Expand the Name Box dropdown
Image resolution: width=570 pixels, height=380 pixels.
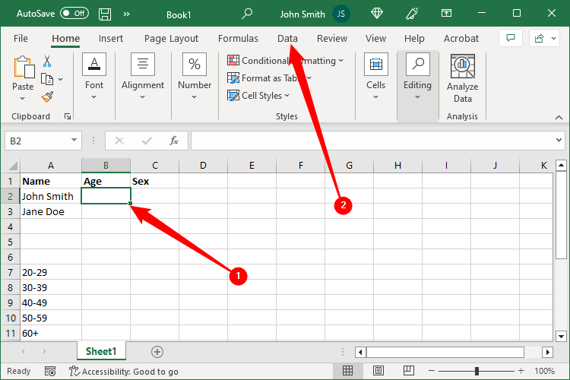(x=74, y=141)
